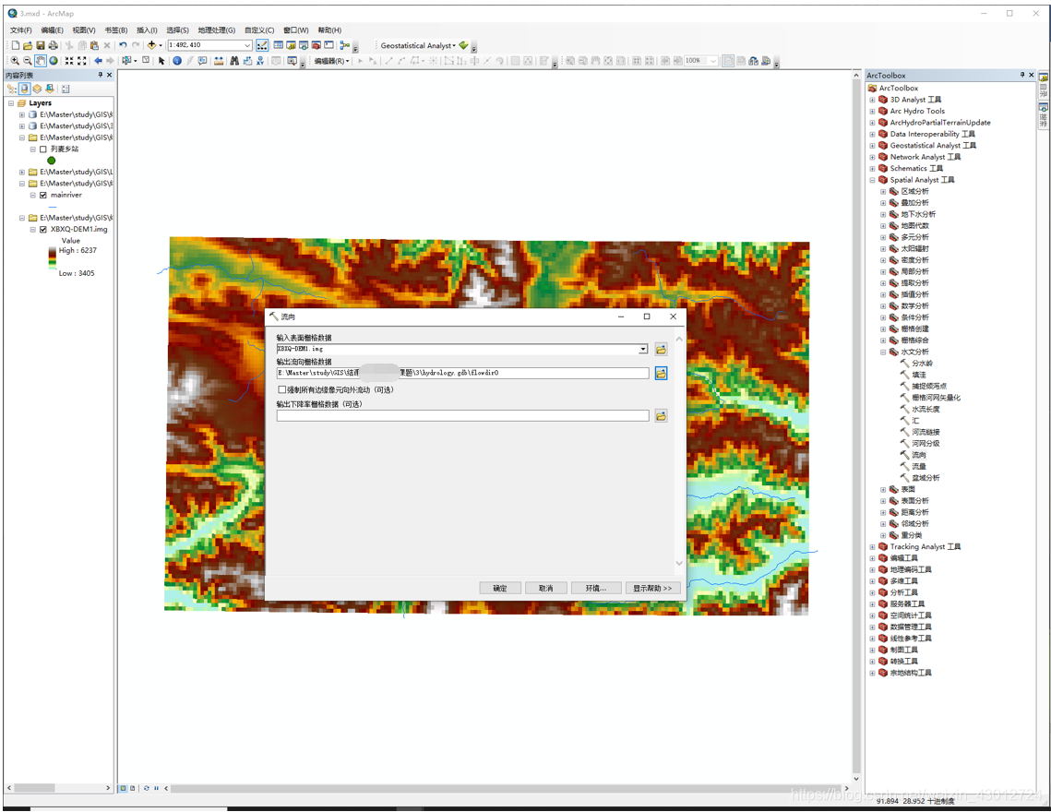
Task: Click the 取消 button
Action: [545, 588]
